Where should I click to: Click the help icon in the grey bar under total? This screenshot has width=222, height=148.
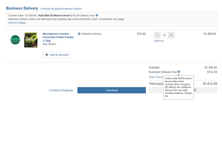[x=195, y=90]
